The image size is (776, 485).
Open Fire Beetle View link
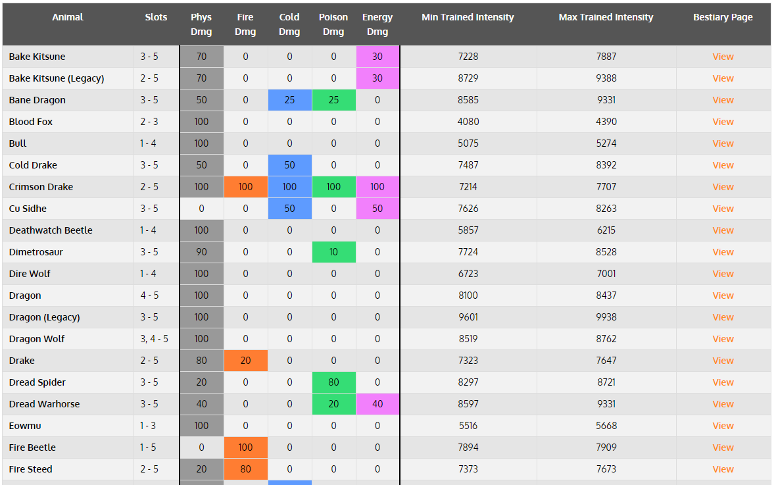[723, 448]
